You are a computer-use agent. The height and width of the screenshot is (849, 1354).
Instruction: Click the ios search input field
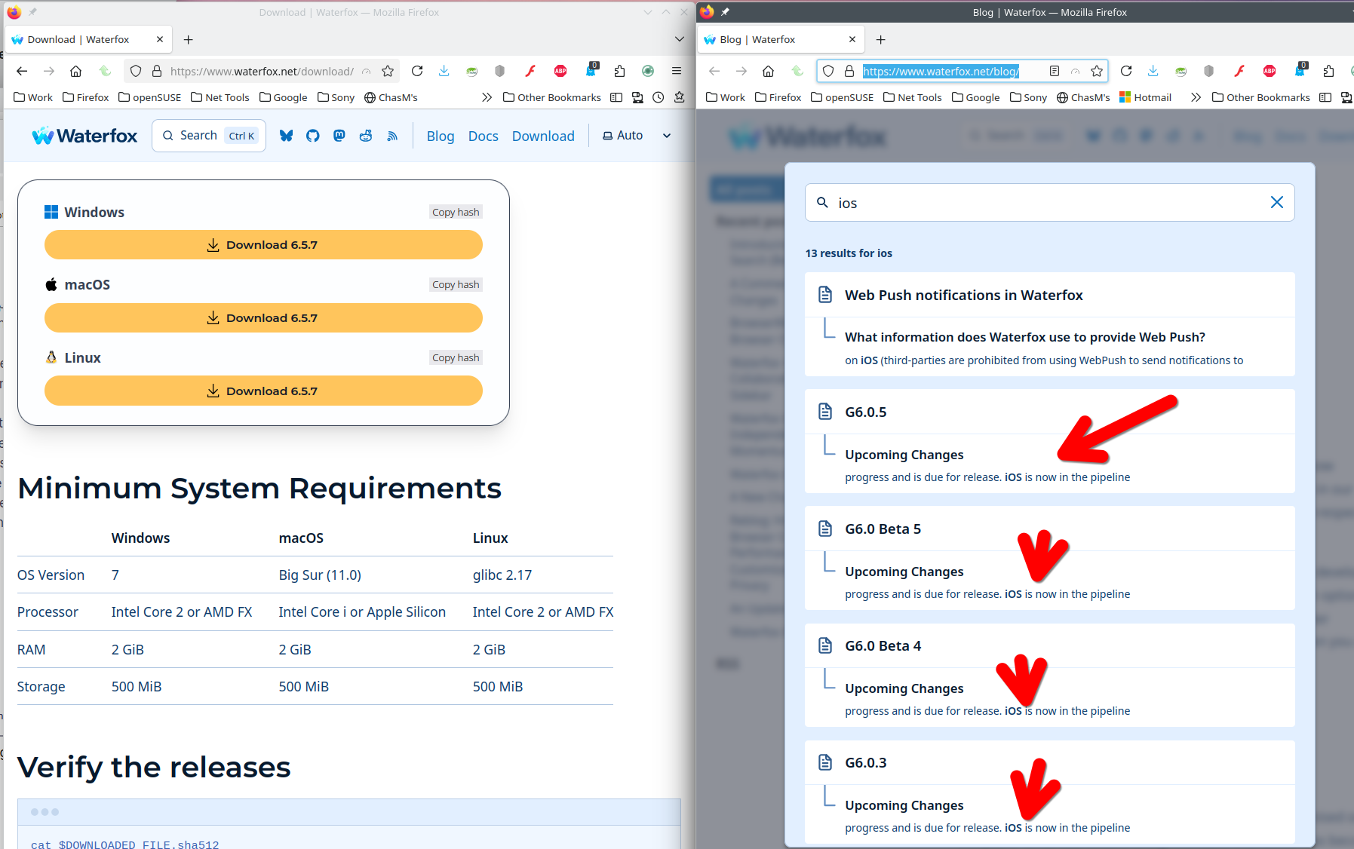click(x=1049, y=203)
